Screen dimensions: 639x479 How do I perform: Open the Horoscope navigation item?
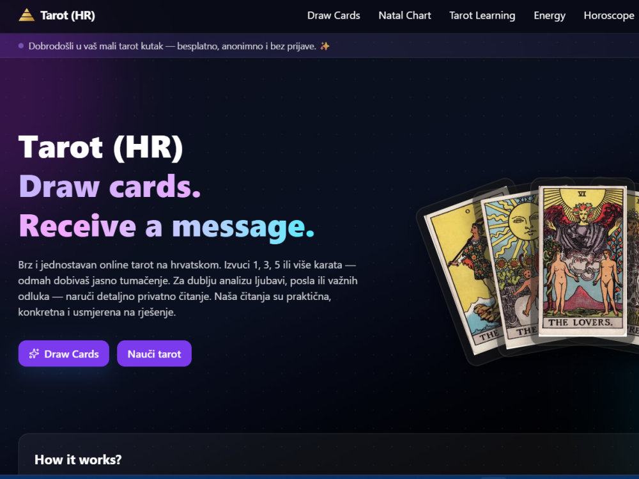[x=609, y=15]
